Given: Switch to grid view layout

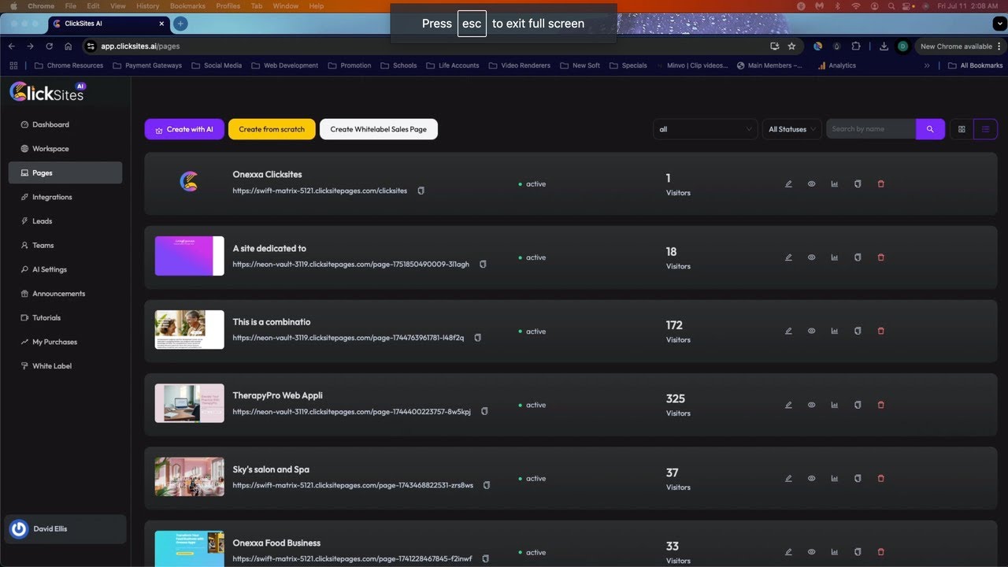Looking at the screenshot, I should [x=962, y=129].
